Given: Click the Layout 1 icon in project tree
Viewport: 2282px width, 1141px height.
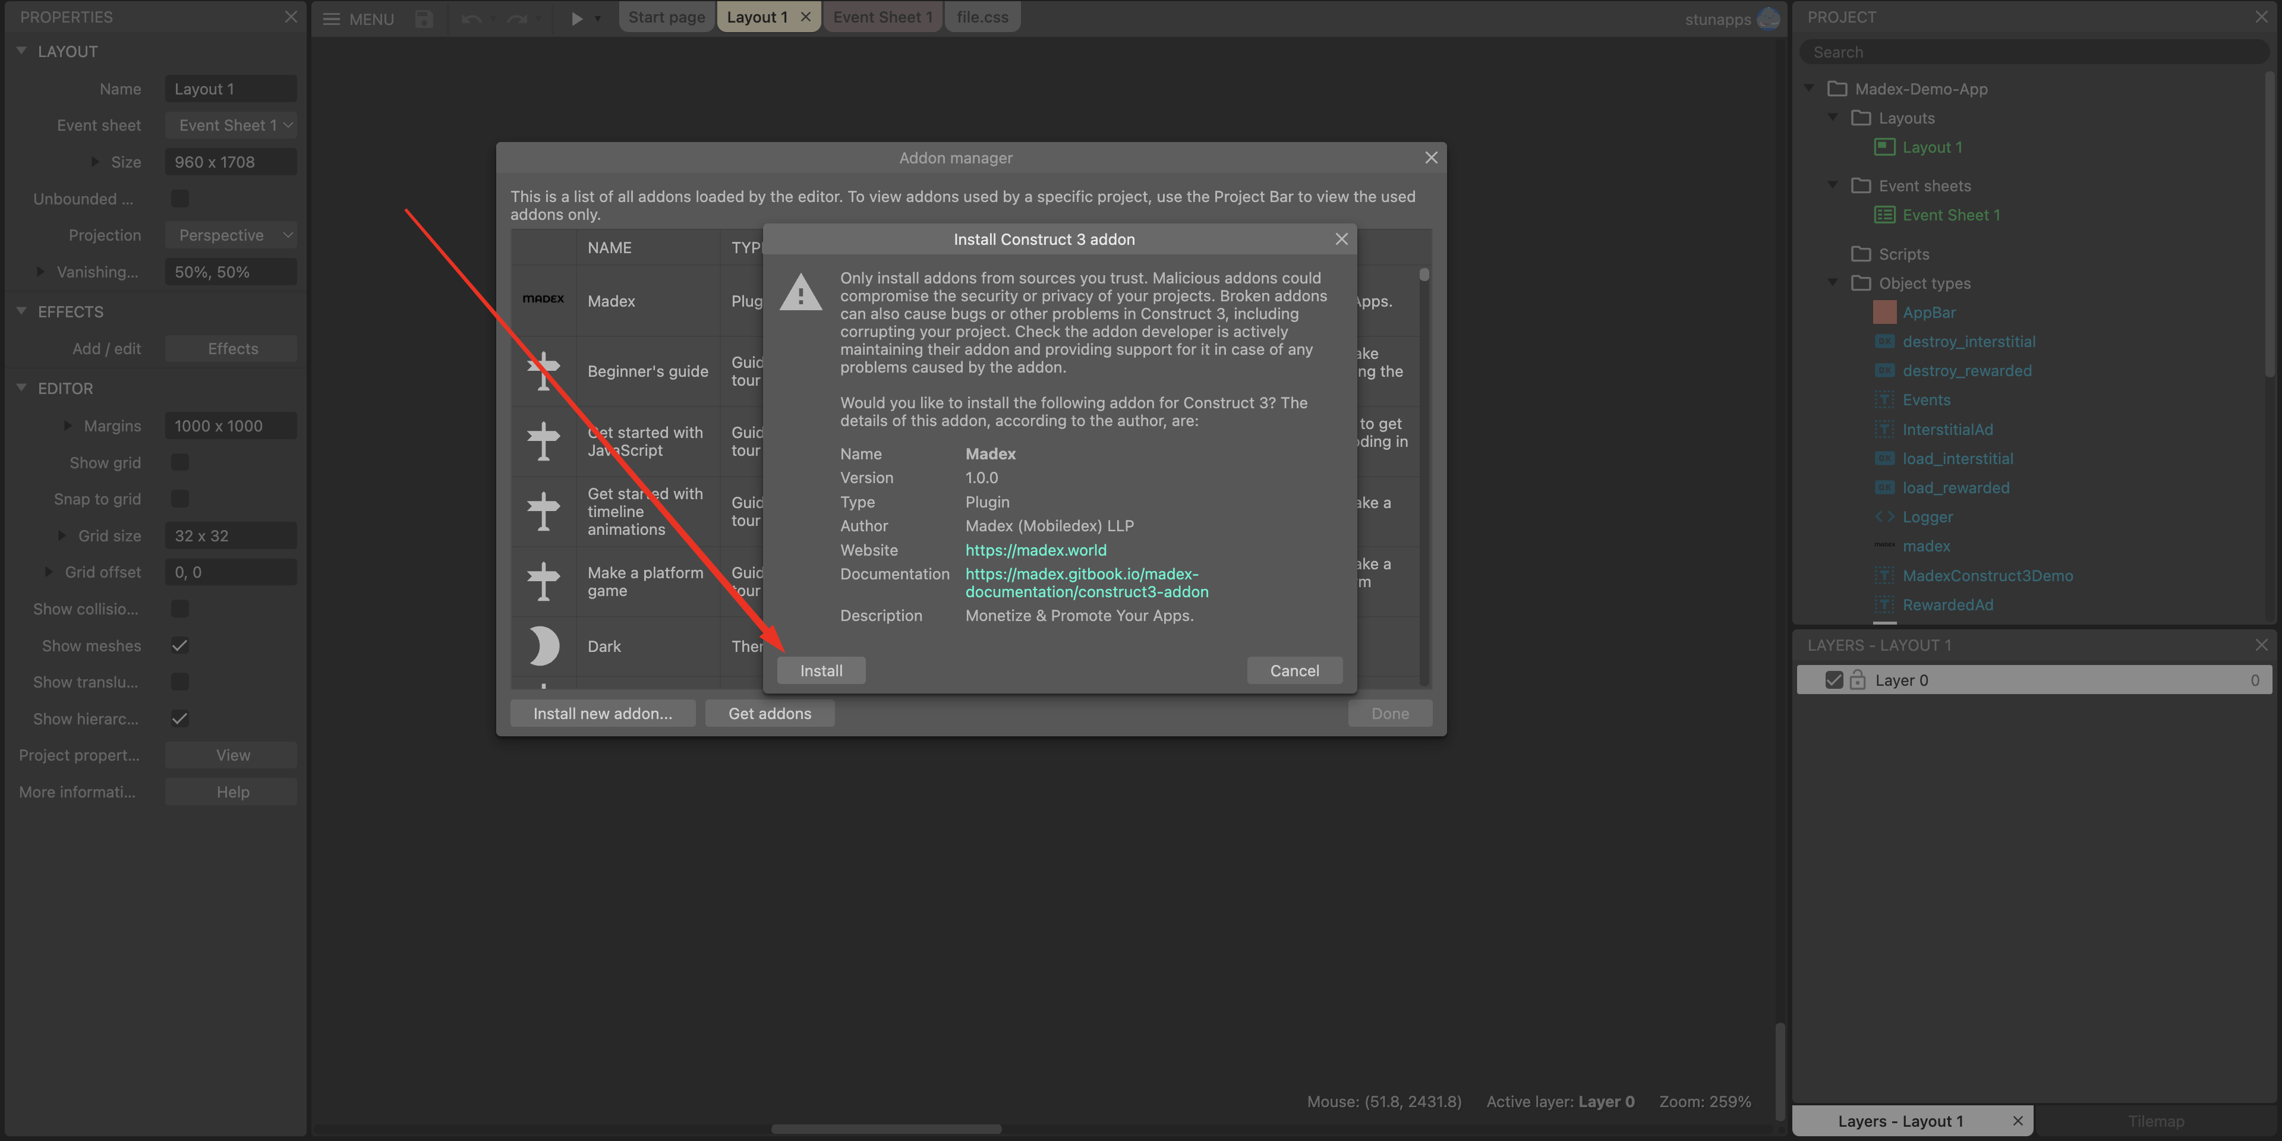Looking at the screenshot, I should coord(1884,147).
